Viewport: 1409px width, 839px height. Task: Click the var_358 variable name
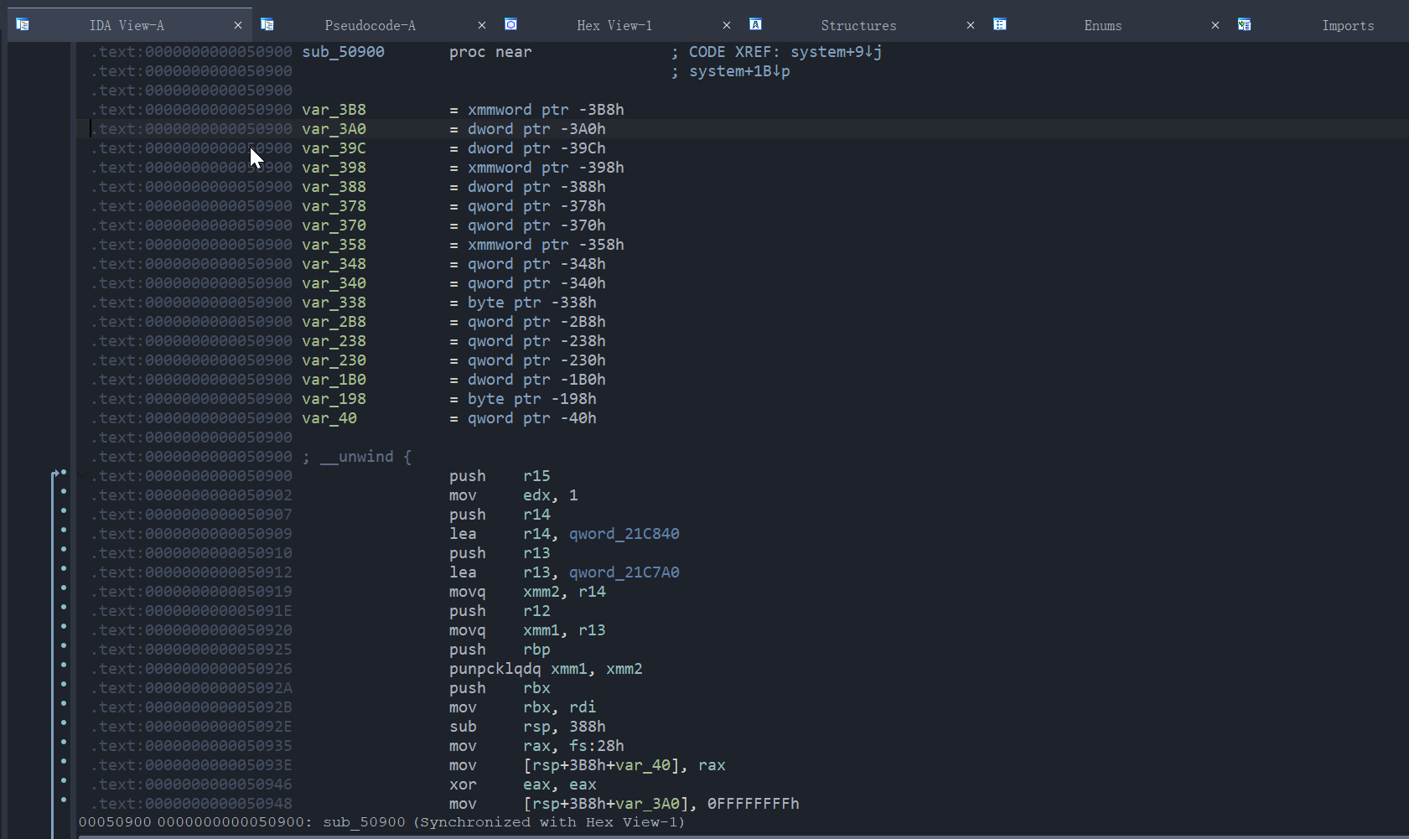click(334, 245)
